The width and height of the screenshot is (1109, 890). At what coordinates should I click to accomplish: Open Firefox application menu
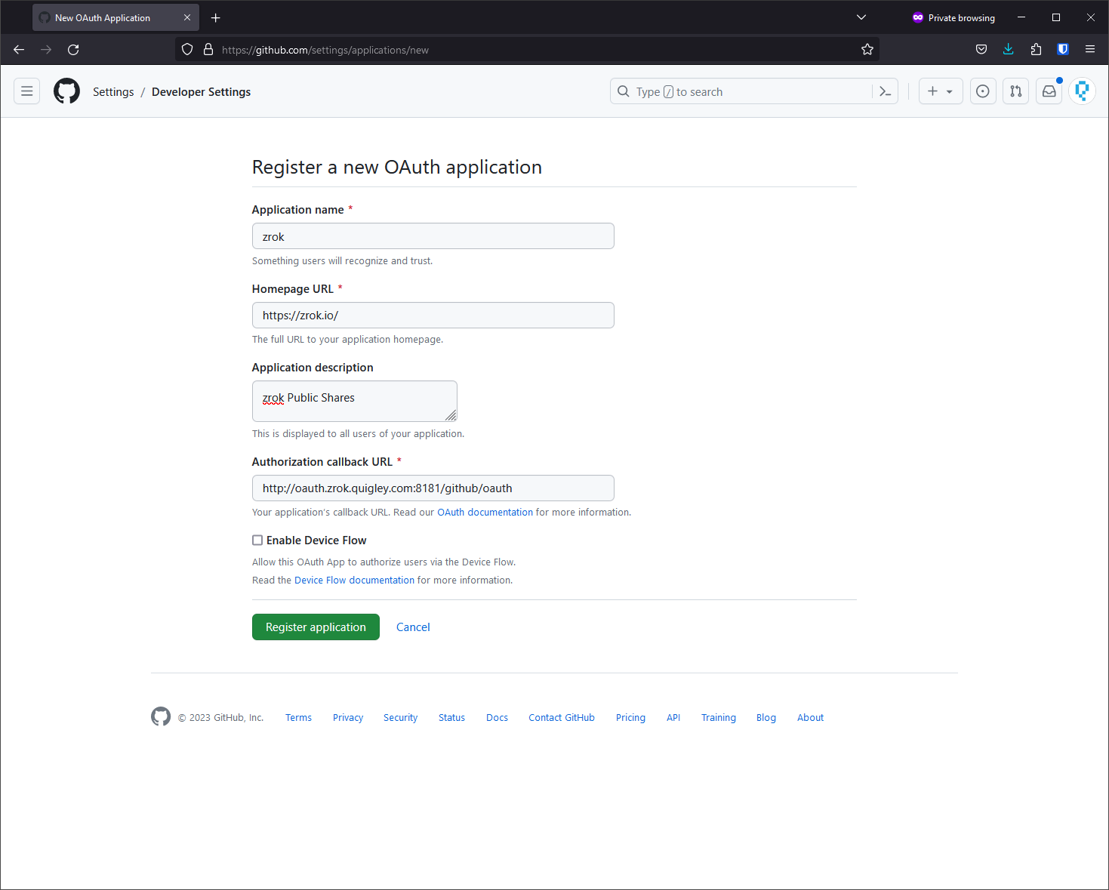click(1089, 50)
